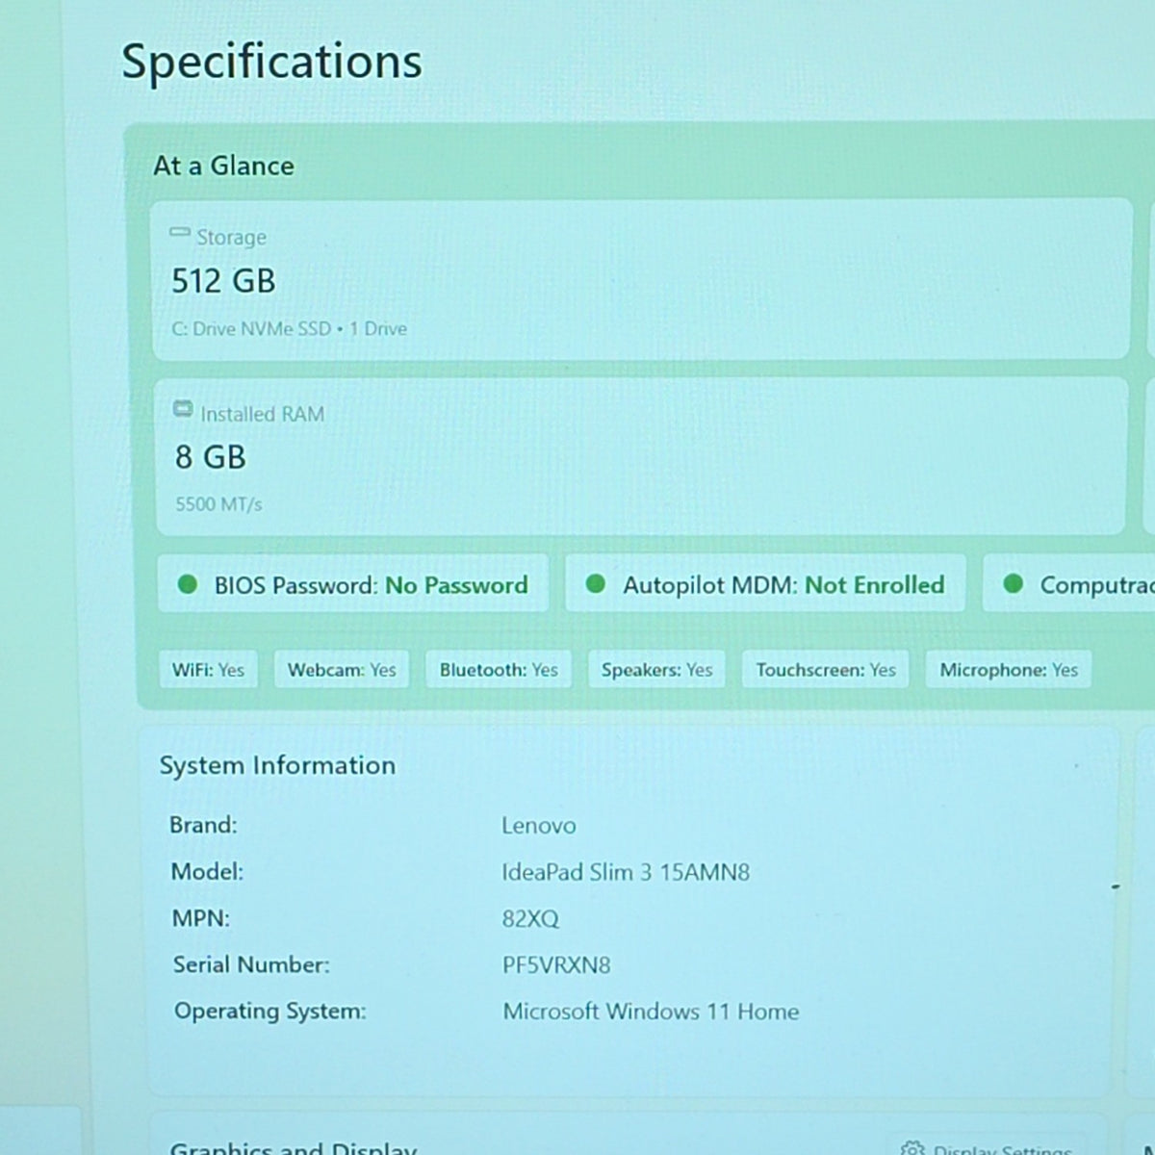Click the BIOS Password green status dot
This screenshot has width=1155, height=1155.
(x=188, y=584)
